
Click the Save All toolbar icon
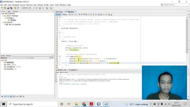pos(11,8)
